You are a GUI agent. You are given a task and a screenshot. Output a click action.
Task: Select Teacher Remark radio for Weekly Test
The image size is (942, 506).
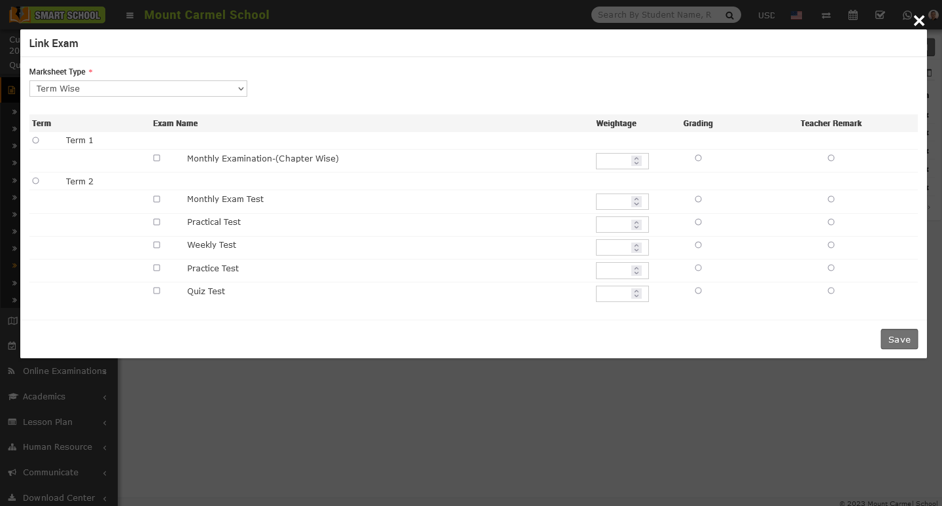[x=831, y=245]
